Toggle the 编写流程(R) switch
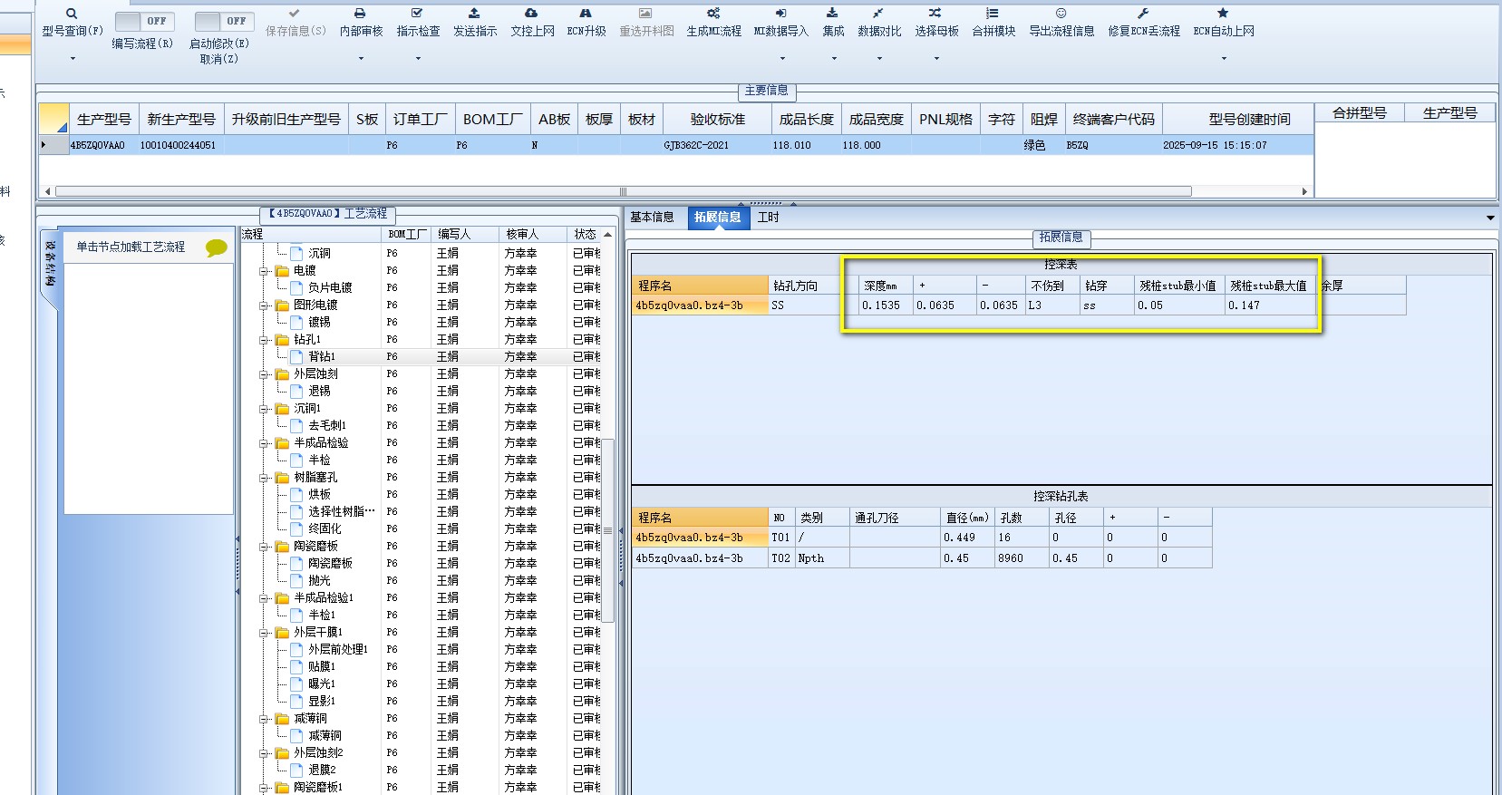Screen dimensions: 1502x795 145,21
